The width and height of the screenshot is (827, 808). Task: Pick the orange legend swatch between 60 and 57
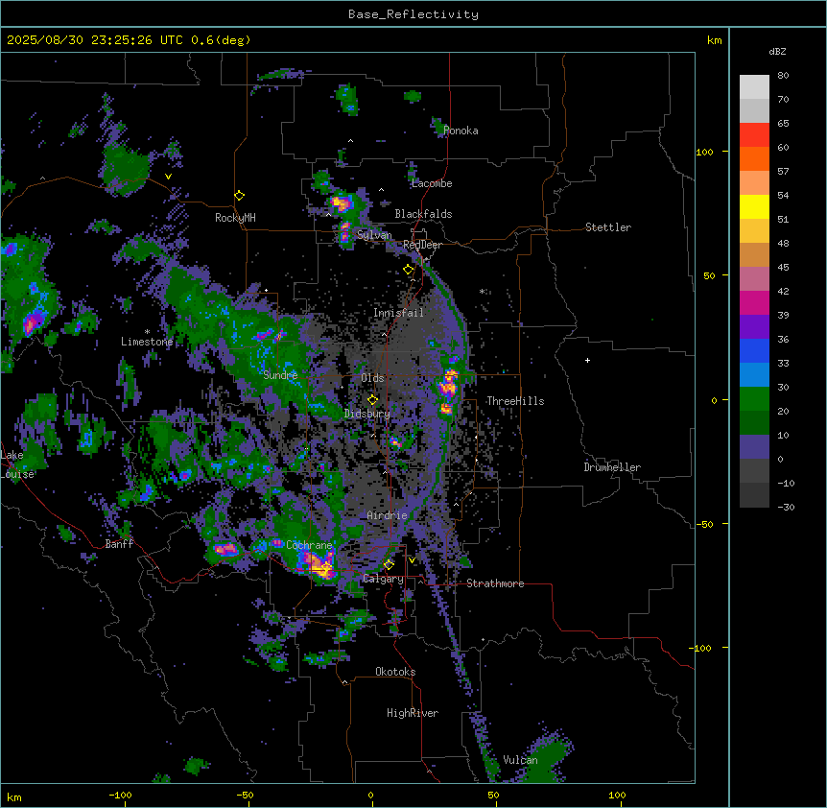(754, 158)
